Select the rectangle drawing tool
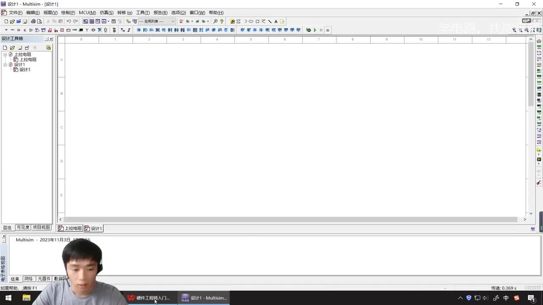Screen dimensions: 543x305 pos(257,21)
